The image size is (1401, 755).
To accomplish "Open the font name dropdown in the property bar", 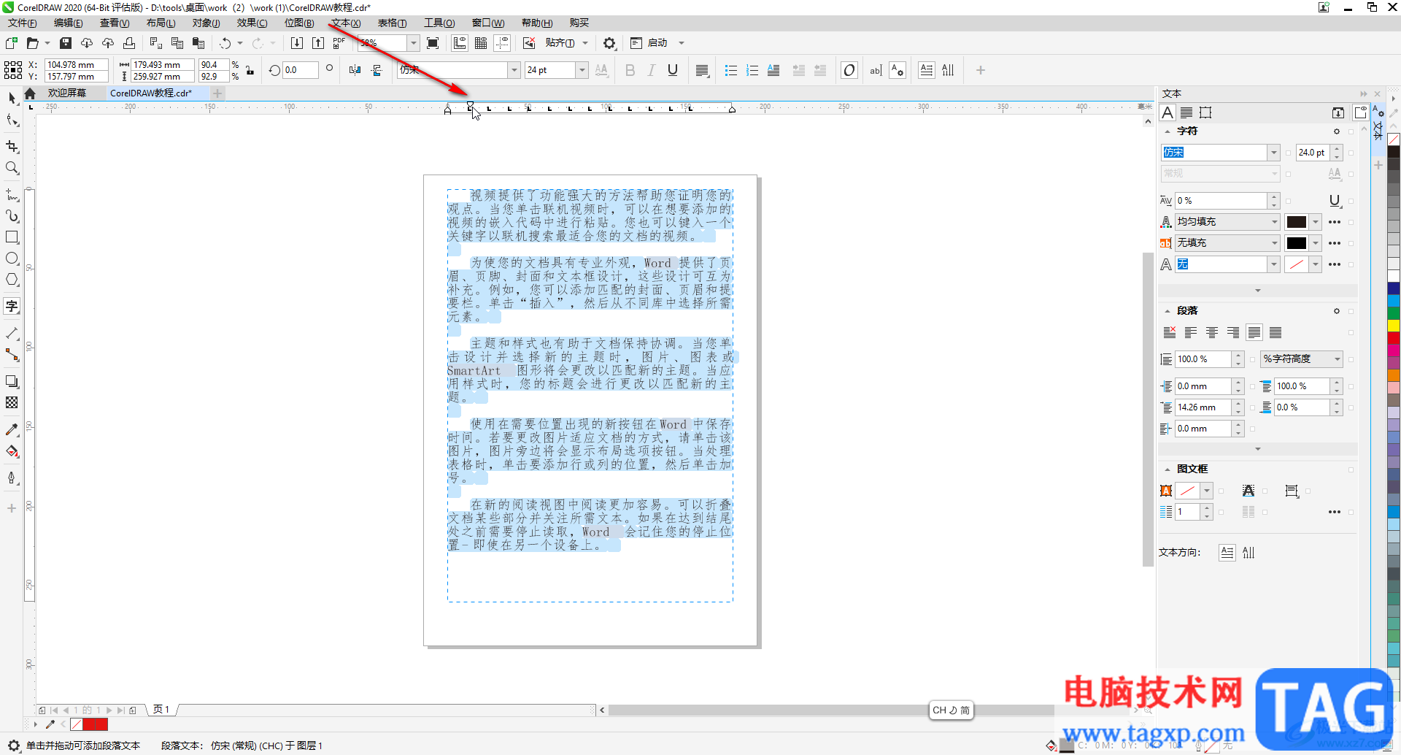I will (x=514, y=70).
